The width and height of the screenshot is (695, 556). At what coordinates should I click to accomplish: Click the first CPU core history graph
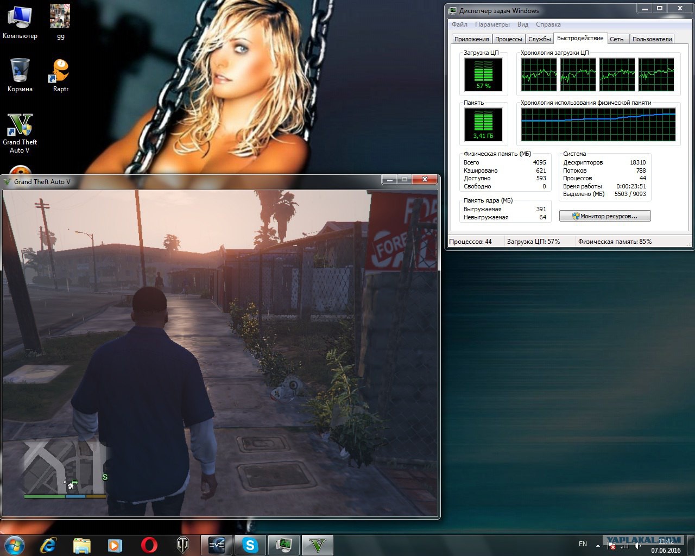(539, 75)
